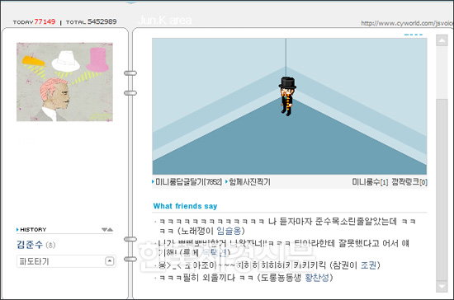Viewport: 454px width, 300px height.
Task: Click 함께사진찍기 link
Action: 248,182
